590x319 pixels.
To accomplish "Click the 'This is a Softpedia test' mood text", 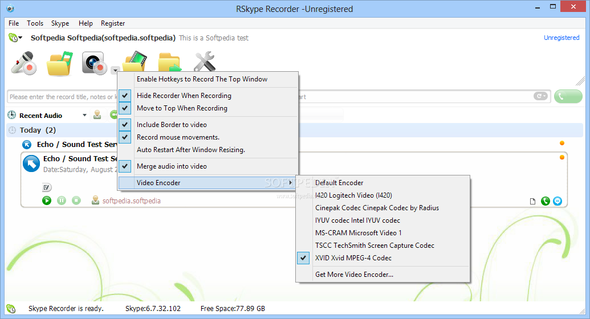I will click(214, 38).
